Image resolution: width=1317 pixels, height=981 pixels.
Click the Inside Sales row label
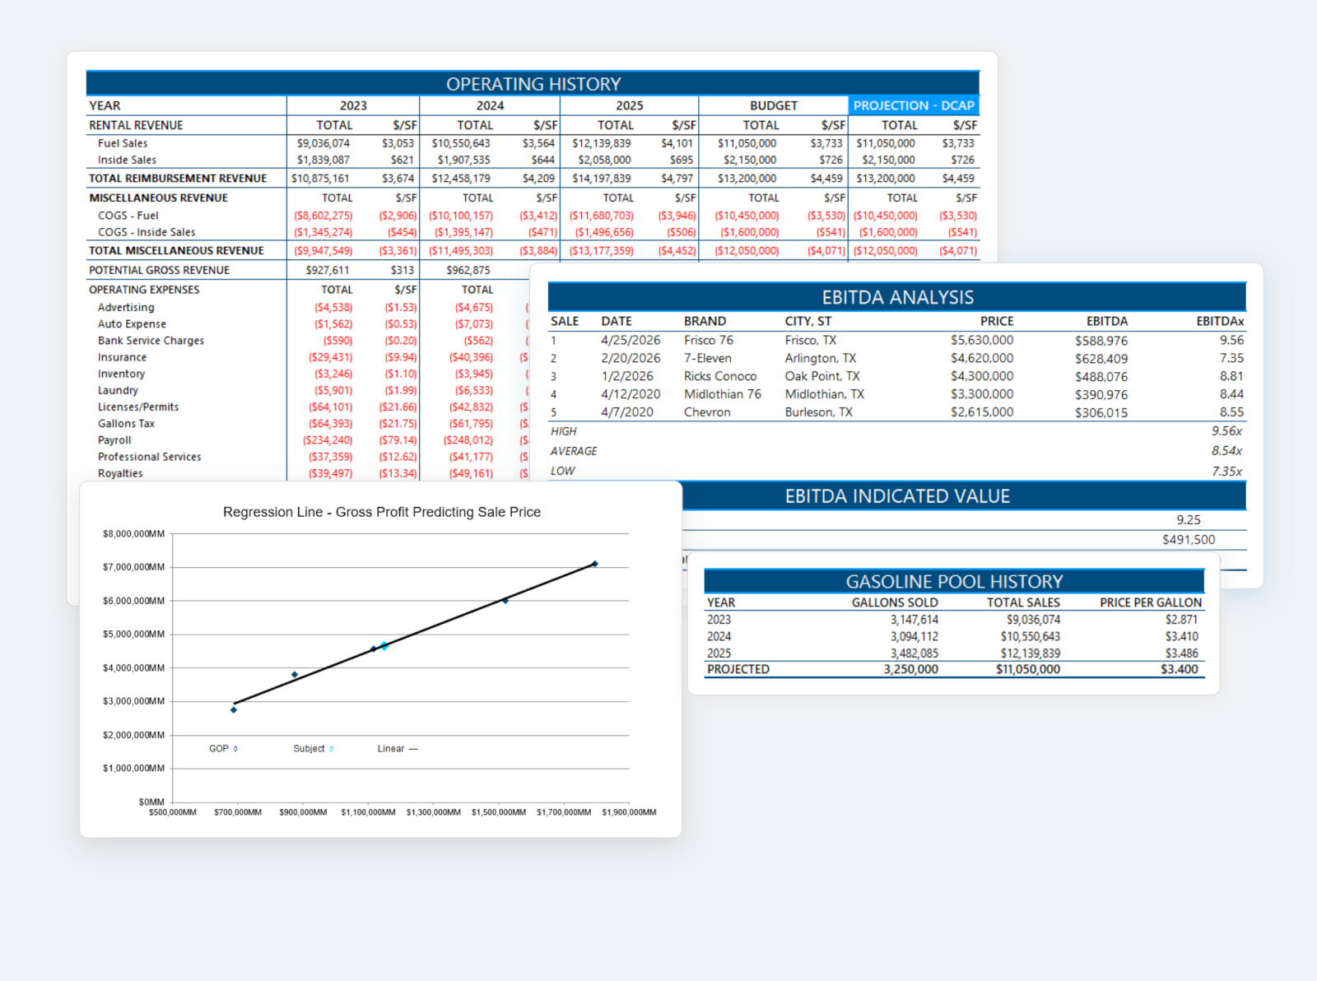[127, 160]
